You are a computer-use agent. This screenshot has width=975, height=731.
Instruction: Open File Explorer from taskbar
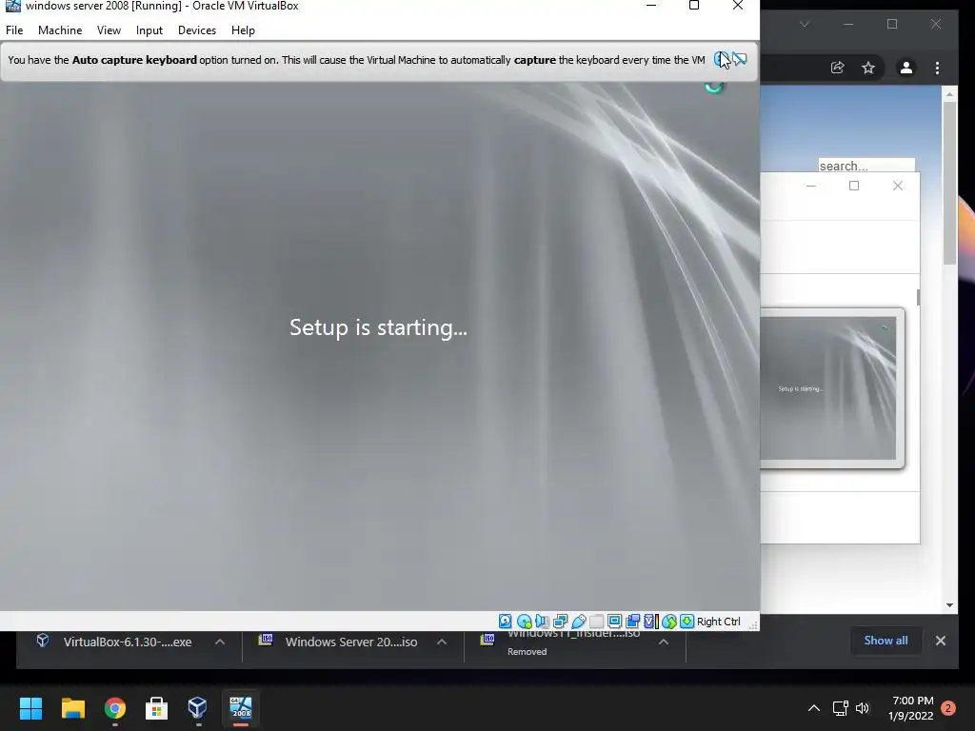point(72,708)
